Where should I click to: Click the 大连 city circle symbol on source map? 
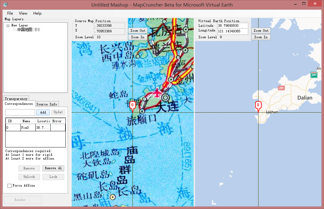(x=165, y=97)
